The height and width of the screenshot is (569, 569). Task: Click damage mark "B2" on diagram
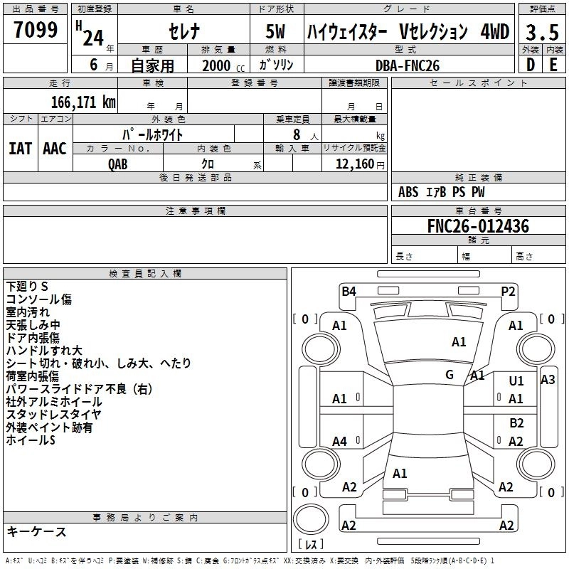point(516,423)
